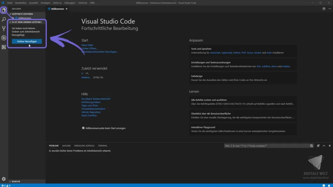Open the Bearbeiten menu

click(x=20, y=3)
